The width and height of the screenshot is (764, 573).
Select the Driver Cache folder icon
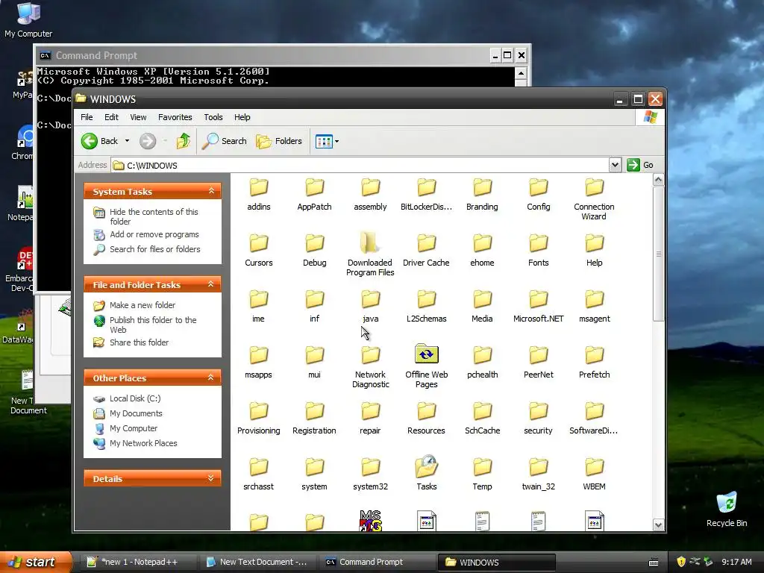tap(426, 244)
